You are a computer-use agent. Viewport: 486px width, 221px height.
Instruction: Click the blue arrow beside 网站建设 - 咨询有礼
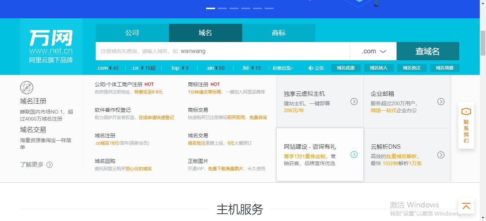click(x=354, y=155)
